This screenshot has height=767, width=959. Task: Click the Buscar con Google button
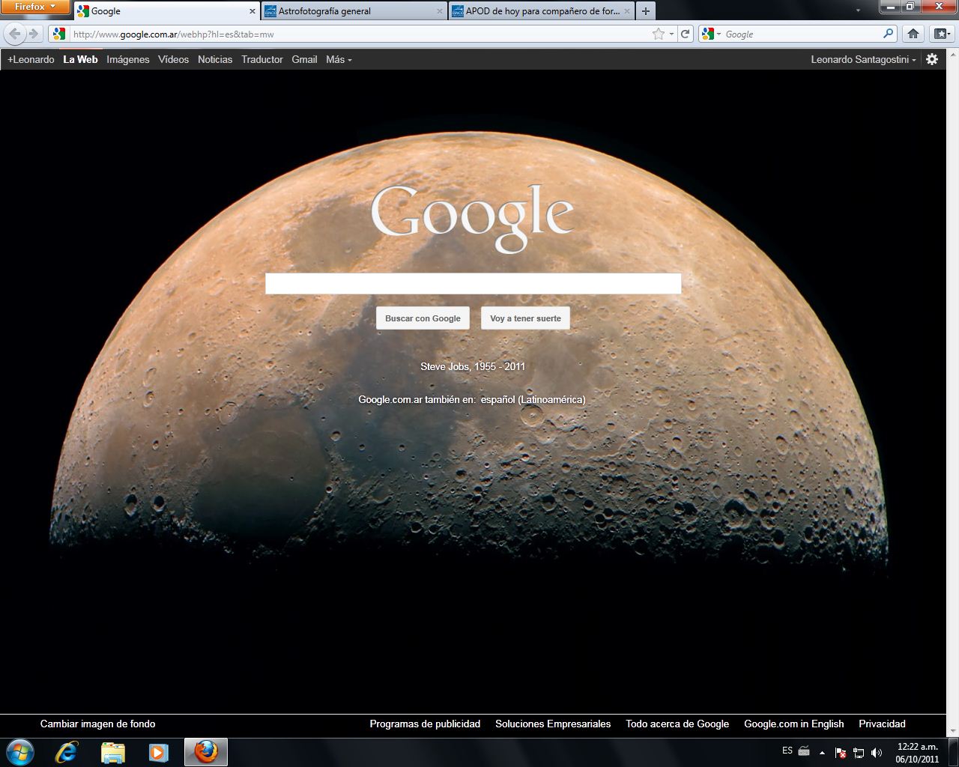click(x=423, y=318)
